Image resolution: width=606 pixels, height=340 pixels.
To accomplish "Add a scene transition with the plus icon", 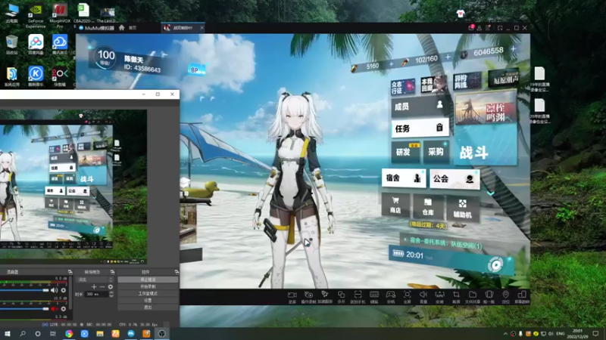I will point(94,287).
